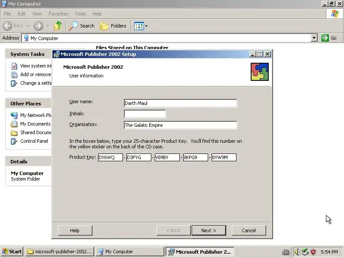344x258 pixels.
Task: Open Search in My Computer toolbar
Action: pyautogui.click(x=81, y=26)
